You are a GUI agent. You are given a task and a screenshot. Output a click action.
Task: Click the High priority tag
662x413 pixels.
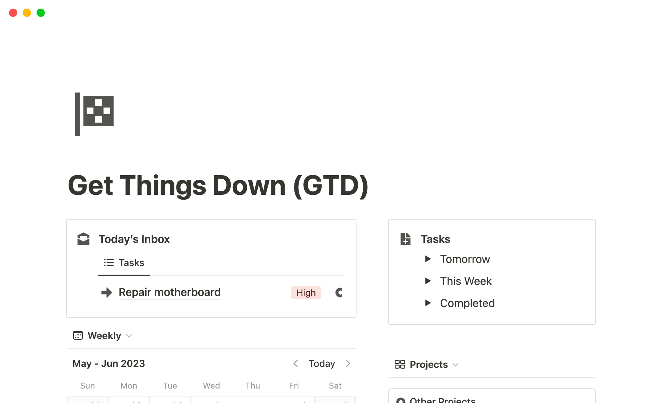click(x=306, y=293)
